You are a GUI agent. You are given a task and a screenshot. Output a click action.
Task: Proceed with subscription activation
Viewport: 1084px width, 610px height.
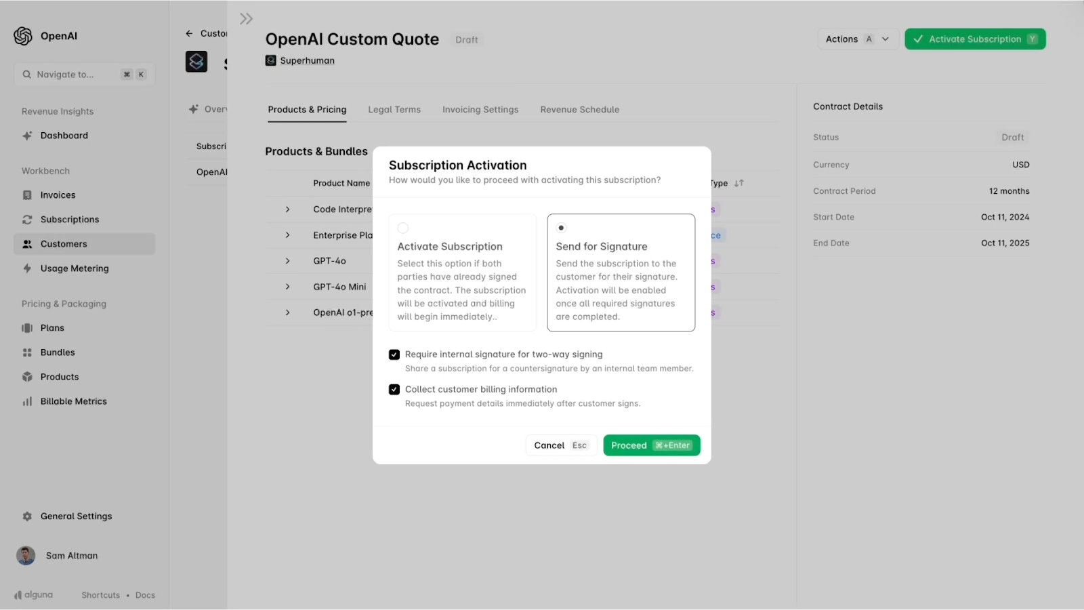point(650,445)
